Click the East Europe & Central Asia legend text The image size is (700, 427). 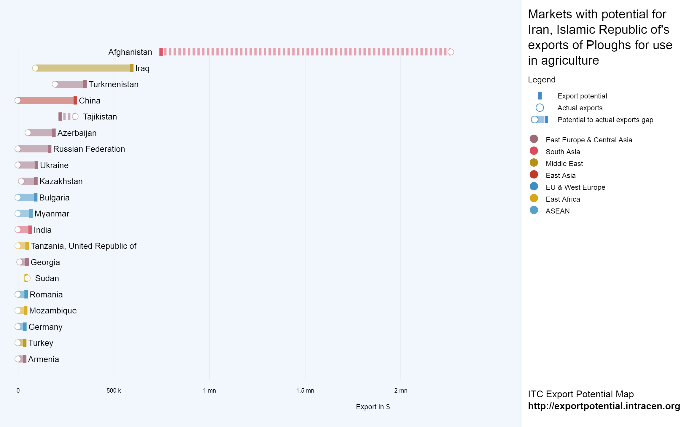[588, 140]
